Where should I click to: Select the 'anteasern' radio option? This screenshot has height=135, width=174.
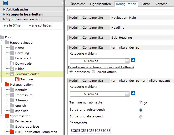point(71,72)
